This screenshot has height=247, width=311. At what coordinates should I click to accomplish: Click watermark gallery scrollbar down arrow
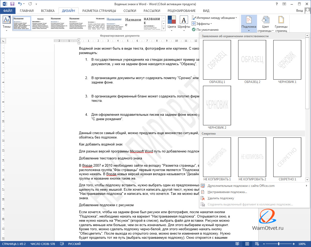click(x=307, y=180)
